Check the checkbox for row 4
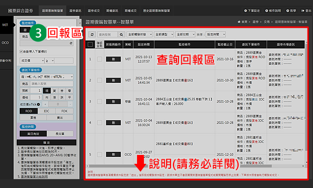The image size is (313, 188). coord(100,123)
